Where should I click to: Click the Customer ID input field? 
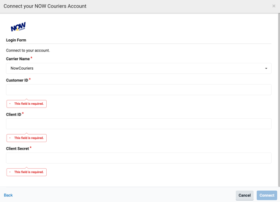pos(139,90)
